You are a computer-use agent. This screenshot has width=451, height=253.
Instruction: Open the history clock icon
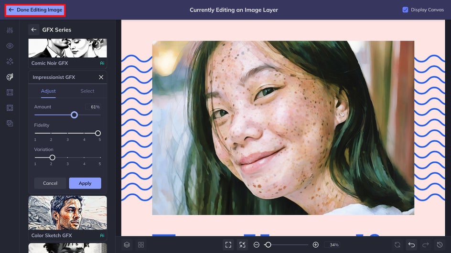coord(440,245)
